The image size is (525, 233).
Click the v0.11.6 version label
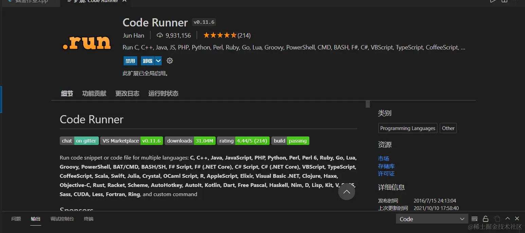[204, 22]
